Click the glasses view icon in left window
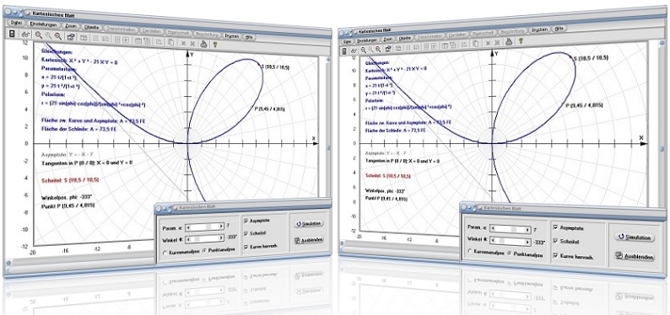Viewport: 670px width, 315px height. click(25, 35)
